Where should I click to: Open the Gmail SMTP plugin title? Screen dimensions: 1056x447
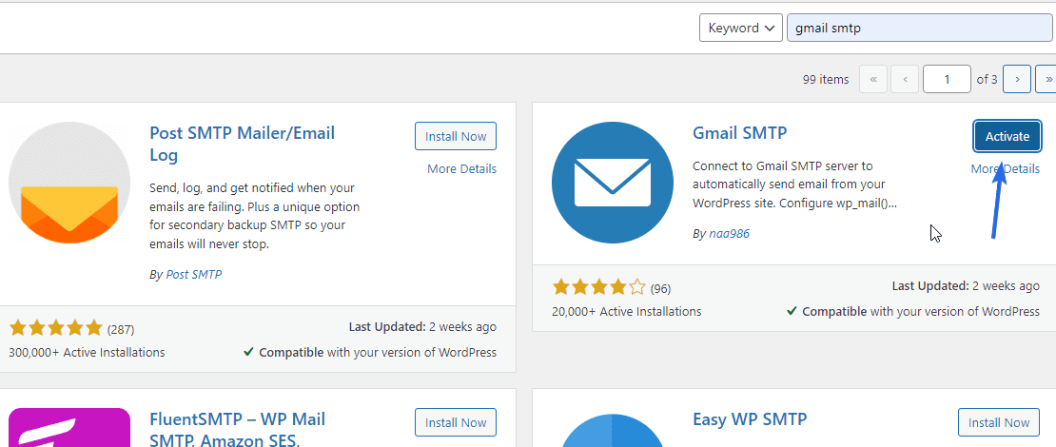tap(739, 133)
